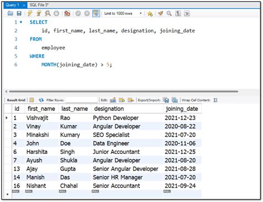Toggle auto-commit mode button
The height and width of the screenshot is (202, 263).
(96, 13)
